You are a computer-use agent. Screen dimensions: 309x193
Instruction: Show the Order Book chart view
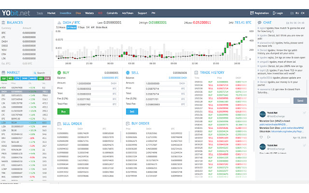coord(101,28)
